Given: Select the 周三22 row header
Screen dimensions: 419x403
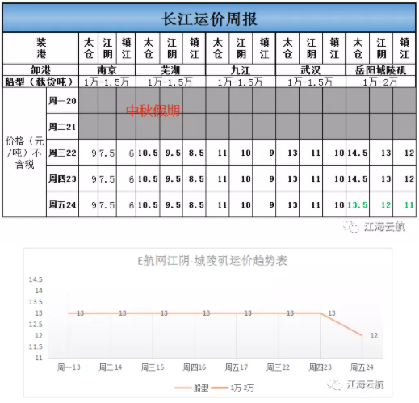Looking at the screenshot, I should coord(62,153).
